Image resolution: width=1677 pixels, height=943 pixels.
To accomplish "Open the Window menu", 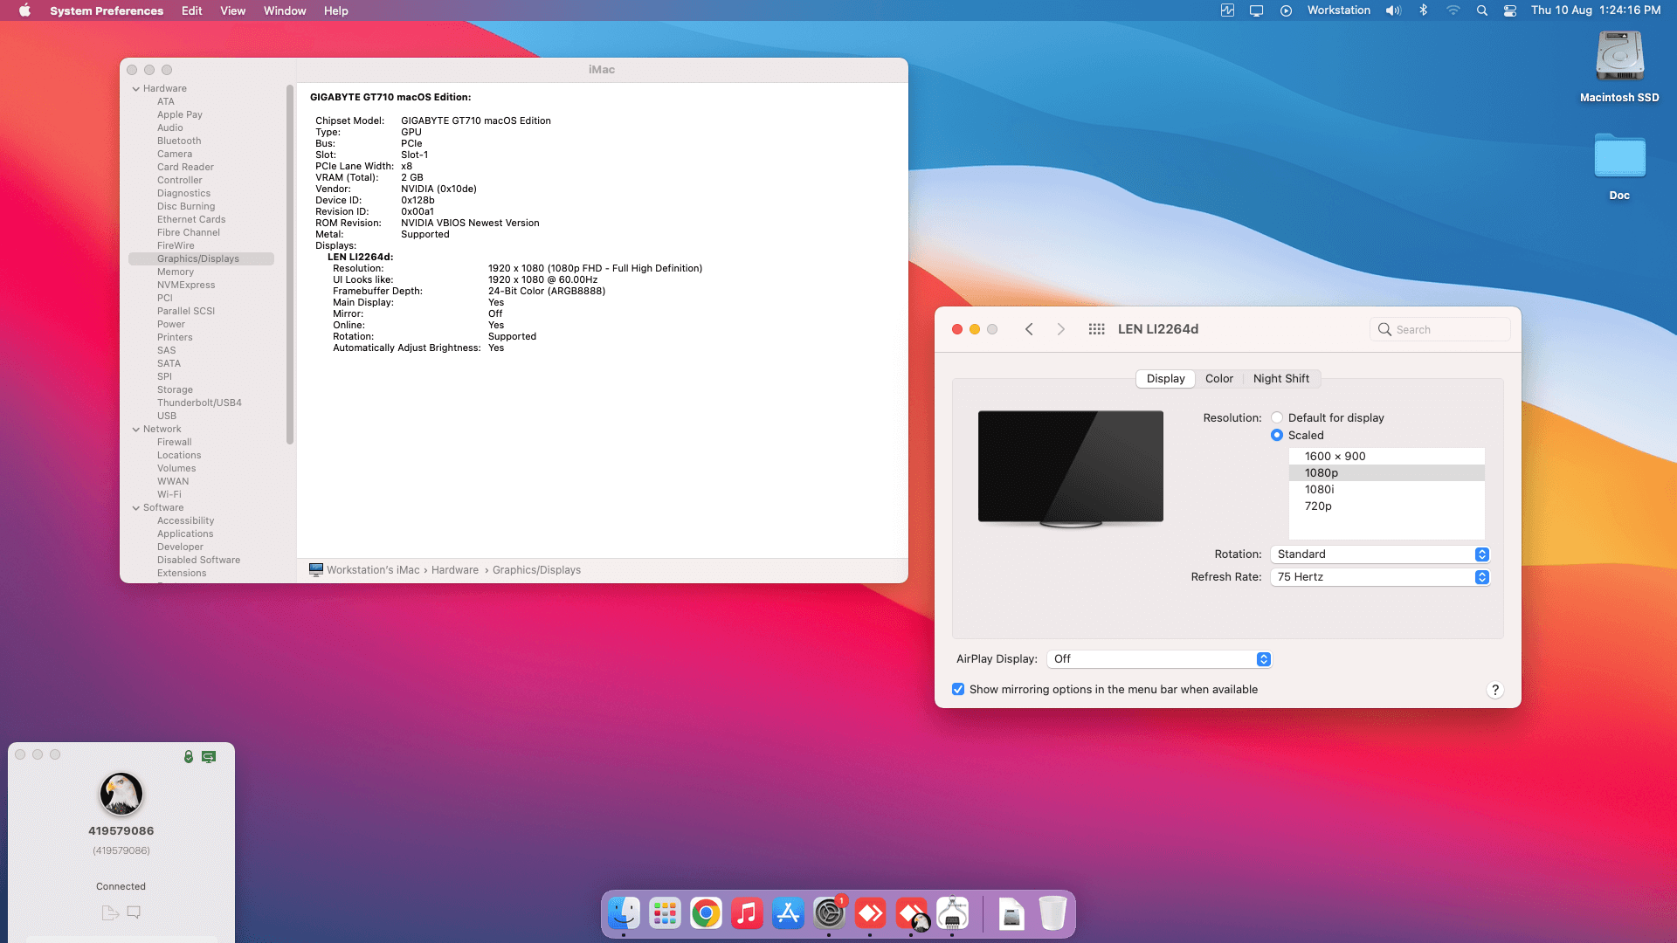I will tap(285, 10).
